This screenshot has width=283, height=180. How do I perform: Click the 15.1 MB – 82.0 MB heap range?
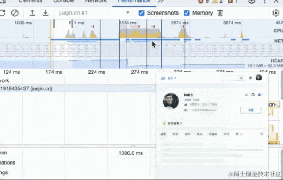point(265,66)
